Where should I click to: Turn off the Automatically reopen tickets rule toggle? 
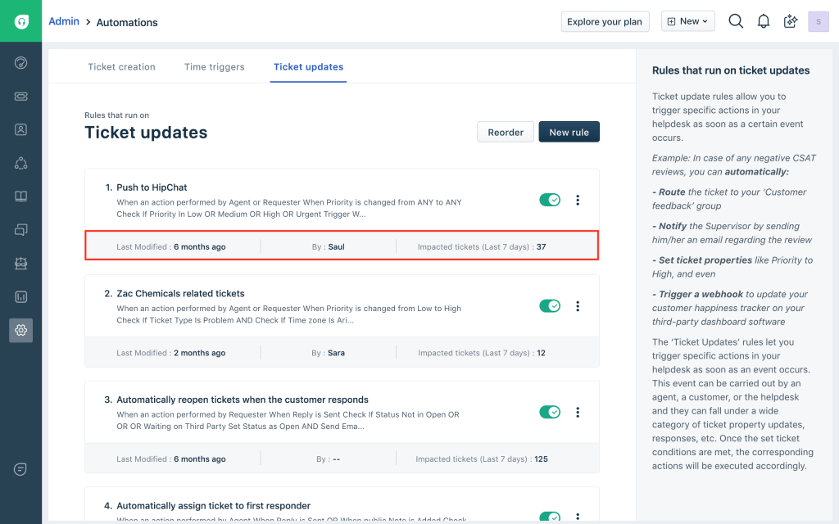(x=549, y=412)
